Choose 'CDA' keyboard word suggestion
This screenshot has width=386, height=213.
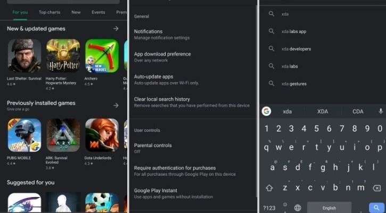358,111
